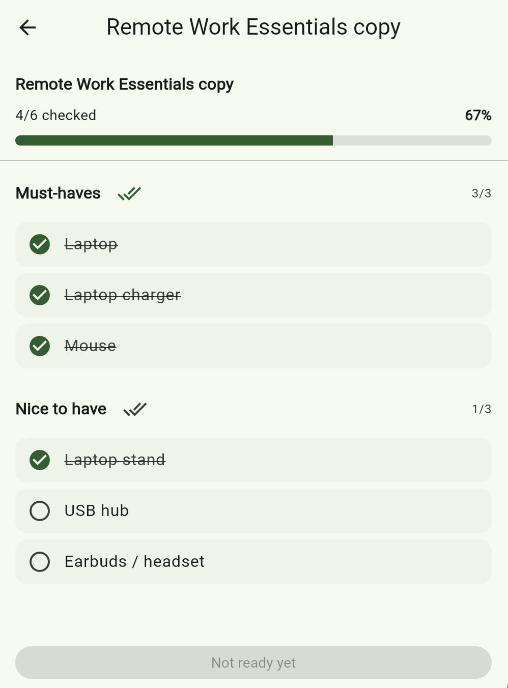This screenshot has width=508, height=688.
Task: Click the double-check icon beside Must-haves
Action: (x=129, y=193)
